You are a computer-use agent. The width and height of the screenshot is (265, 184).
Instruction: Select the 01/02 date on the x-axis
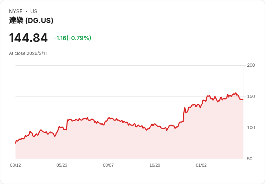201,165
